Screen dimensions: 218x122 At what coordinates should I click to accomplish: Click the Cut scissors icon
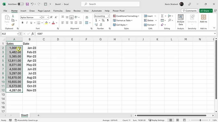coord(13,16)
